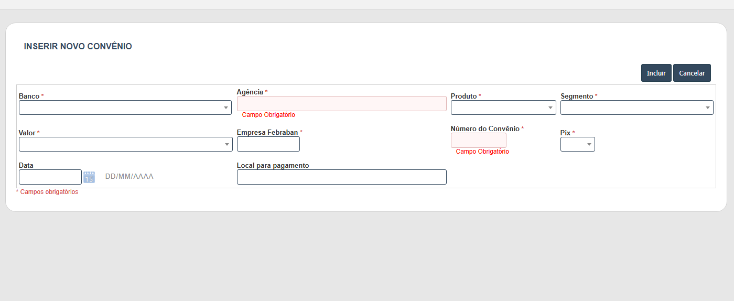Image resolution: width=734 pixels, height=301 pixels.
Task: Focus the Local para pagamento field
Action: tap(342, 177)
